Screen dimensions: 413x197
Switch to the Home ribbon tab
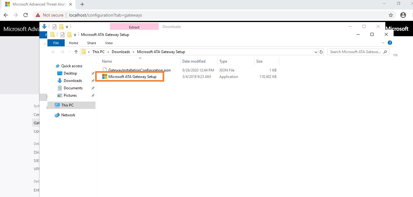(74, 43)
